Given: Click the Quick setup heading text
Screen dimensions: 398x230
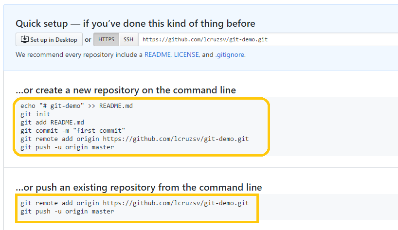Looking at the screenshot, I should point(135,23).
